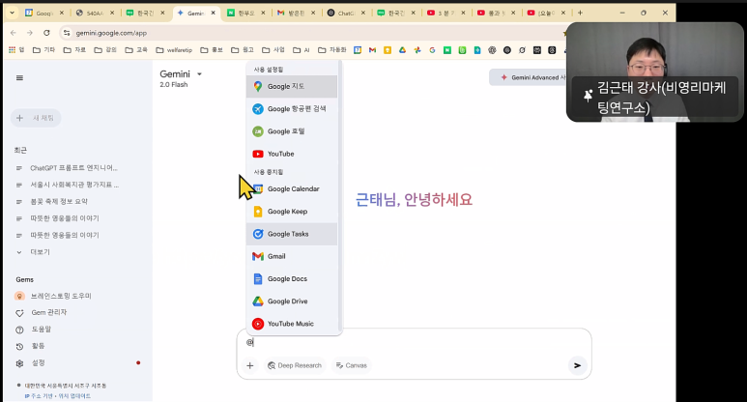Click the 위치 업데이트 link
This screenshot has height=402, width=747.
coord(74,396)
